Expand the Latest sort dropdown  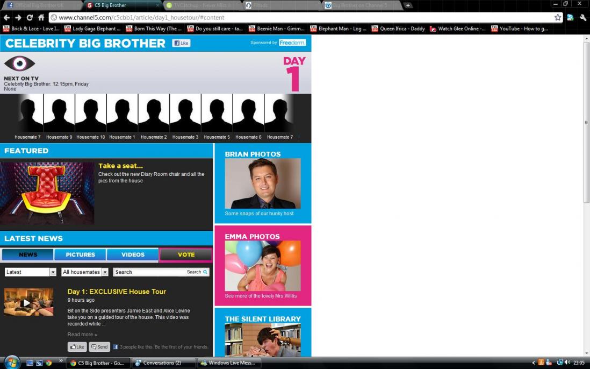coord(53,272)
